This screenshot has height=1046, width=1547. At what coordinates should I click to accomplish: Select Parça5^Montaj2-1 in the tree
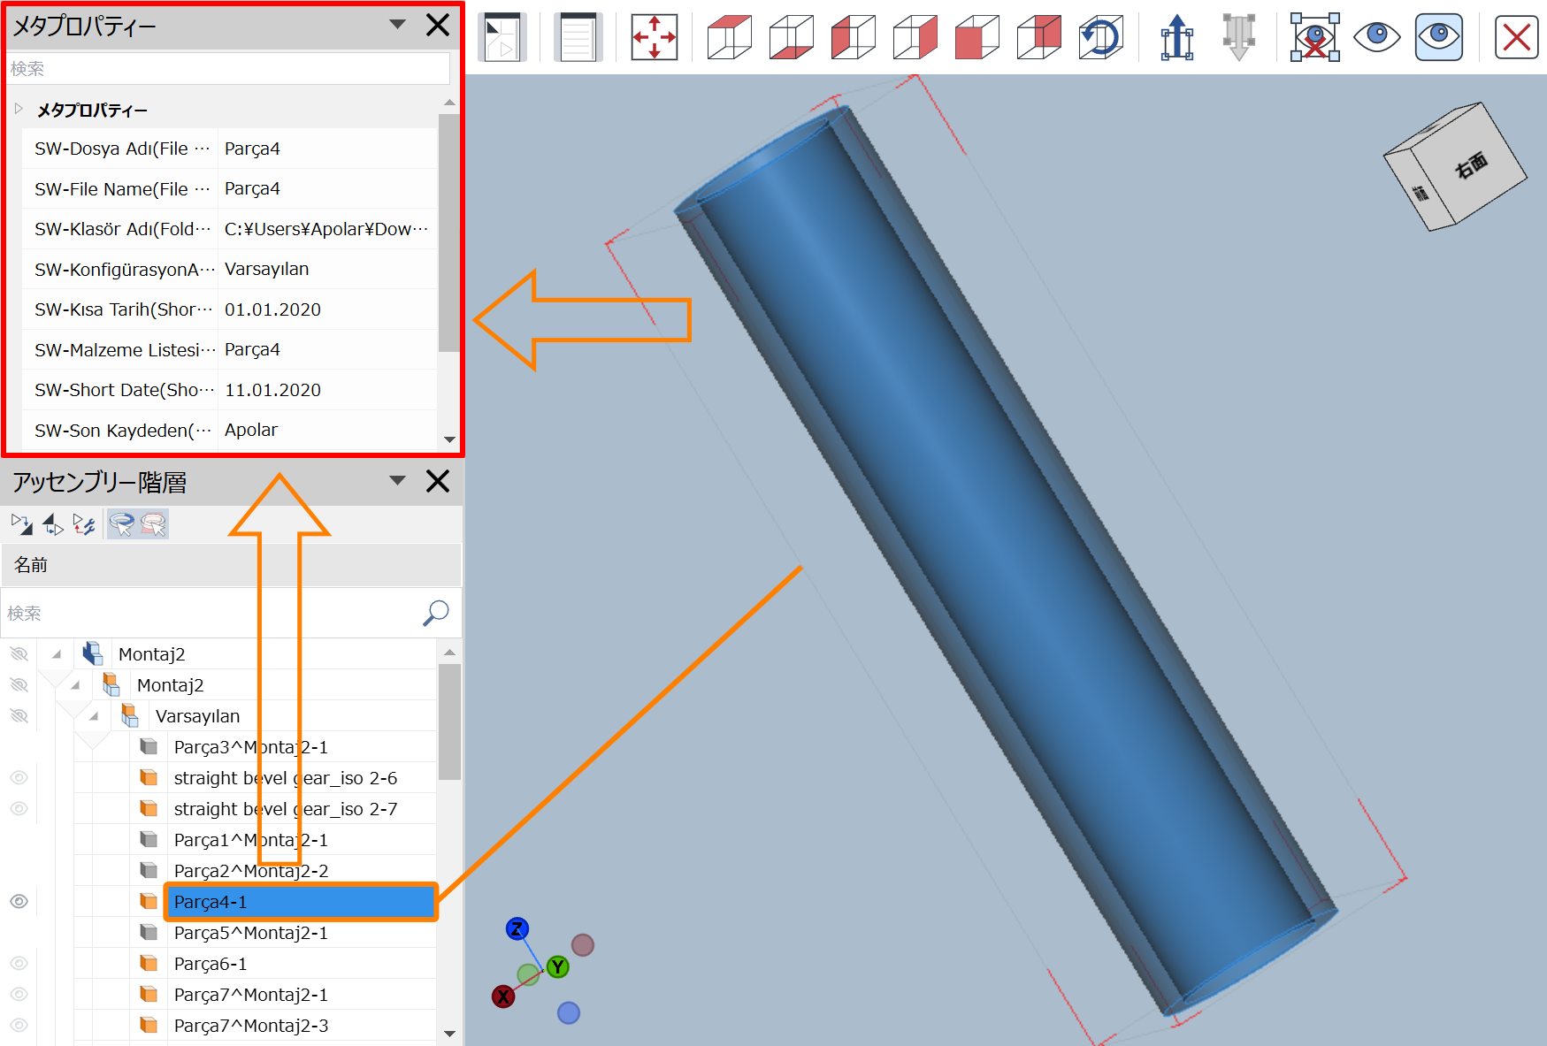(250, 933)
